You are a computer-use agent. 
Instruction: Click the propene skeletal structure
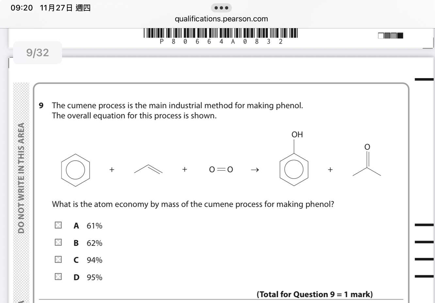(148, 169)
